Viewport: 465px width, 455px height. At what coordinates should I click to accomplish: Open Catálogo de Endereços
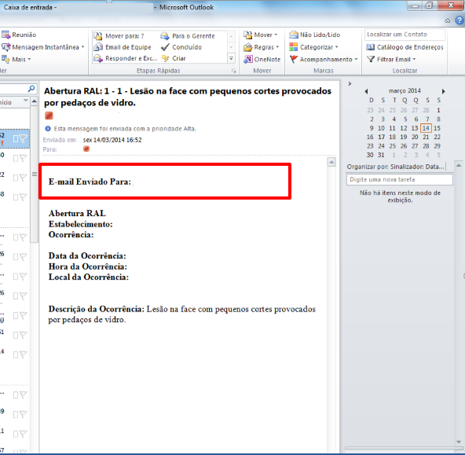405,47
